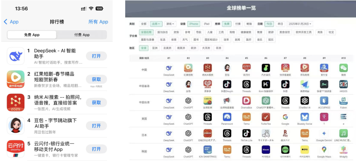This screenshot has height=161, width=356.
Task: Click the 快手极速版 icon in 中国 row
Action: pyautogui.click(x=285, y=68)
